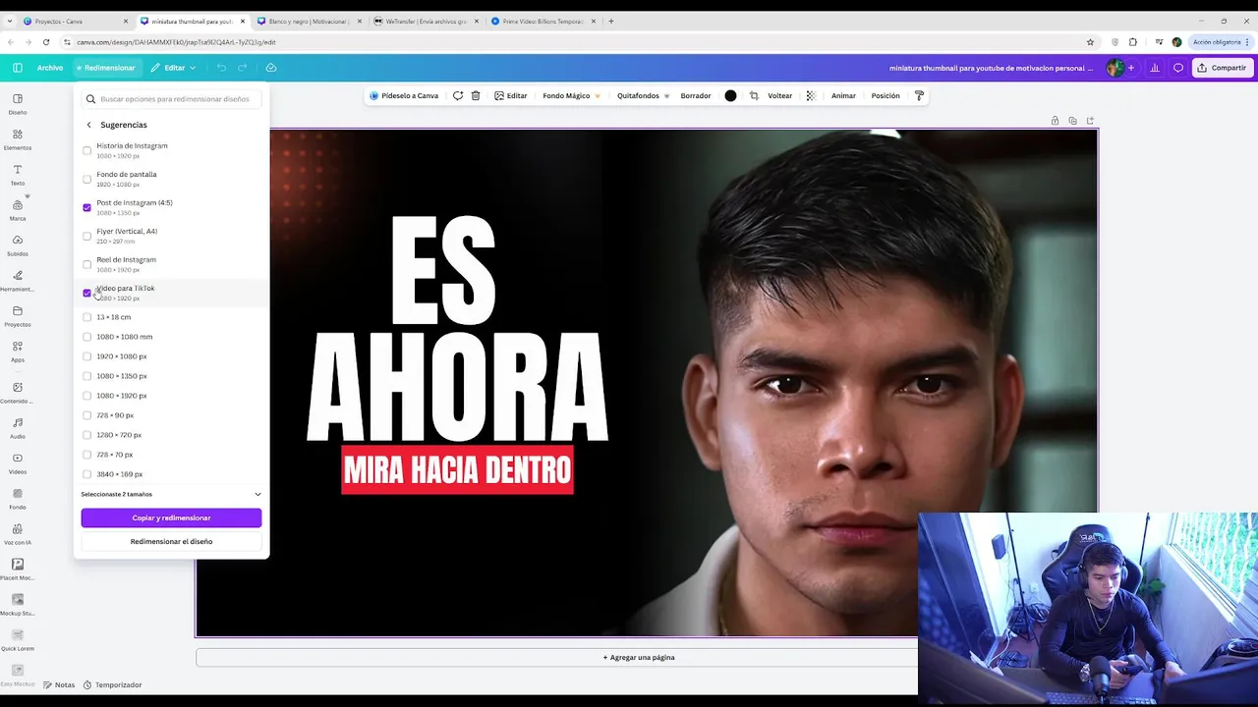Image resolution: width=1258 pixels, height=707 pixels.
Task: Click Voltear in the toolbar
Action: pyautogui.click(x=779, y=95)
